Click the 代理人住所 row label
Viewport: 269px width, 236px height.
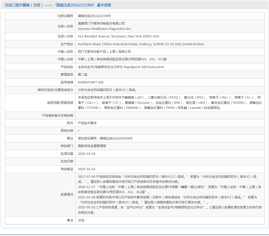point(65,59)
